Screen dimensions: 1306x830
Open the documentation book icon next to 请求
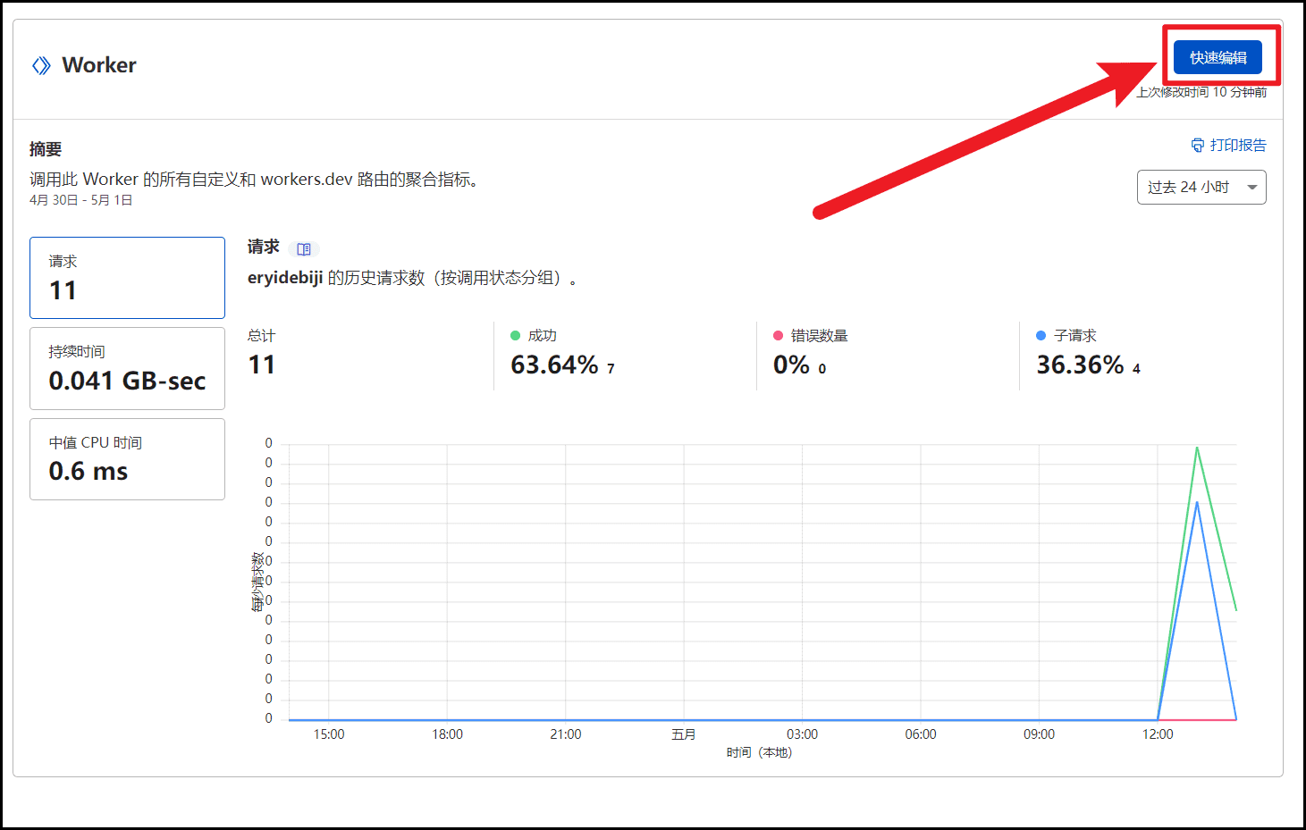pyautogui.click(x=304, y=249)
